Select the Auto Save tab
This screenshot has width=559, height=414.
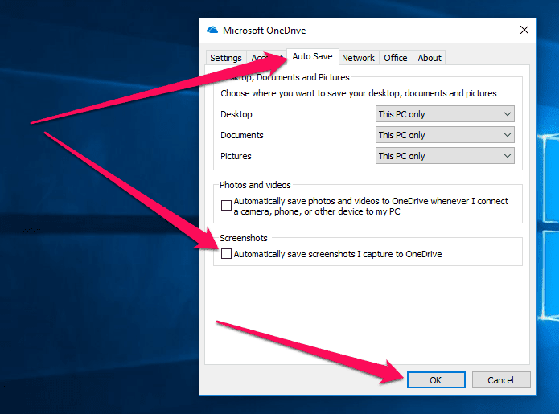point(313,56)
